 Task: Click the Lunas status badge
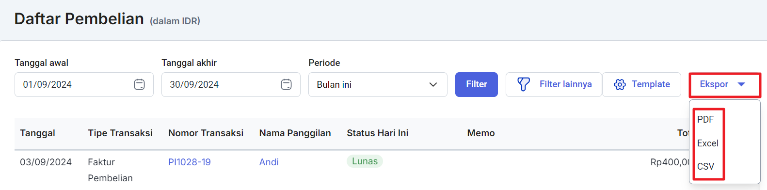[x=365, y=161]
